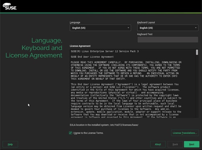Click the SUSE chameleon logo

10,6
